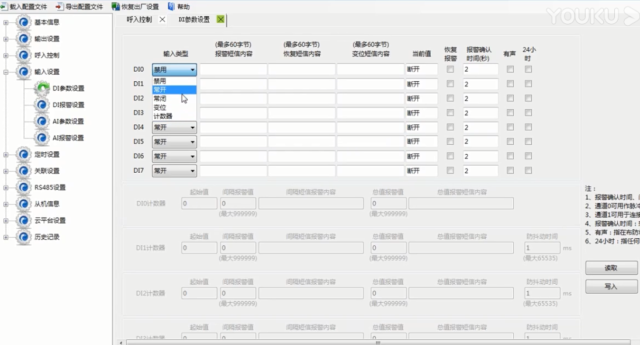
Task: Click the 恢复出厂设置 toolbar icon
Action: click(116, 6)
